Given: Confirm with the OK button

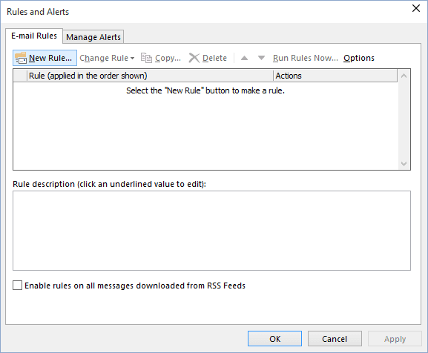Looking at the screenshot, I should pos(274,339).
